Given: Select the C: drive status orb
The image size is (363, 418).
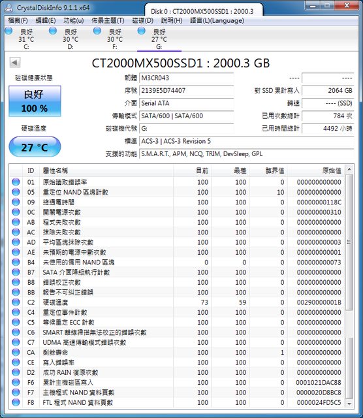Looking at the screenshot, I should [8, 31].
